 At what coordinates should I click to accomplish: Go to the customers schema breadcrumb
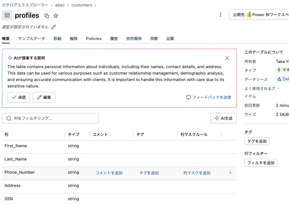click(82, 5)
